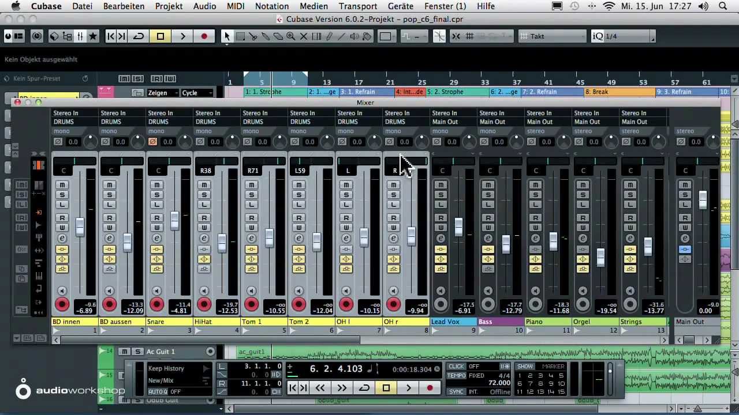
Task: Click the Lead Vox volume fader
Action: (x=458, y=227)
